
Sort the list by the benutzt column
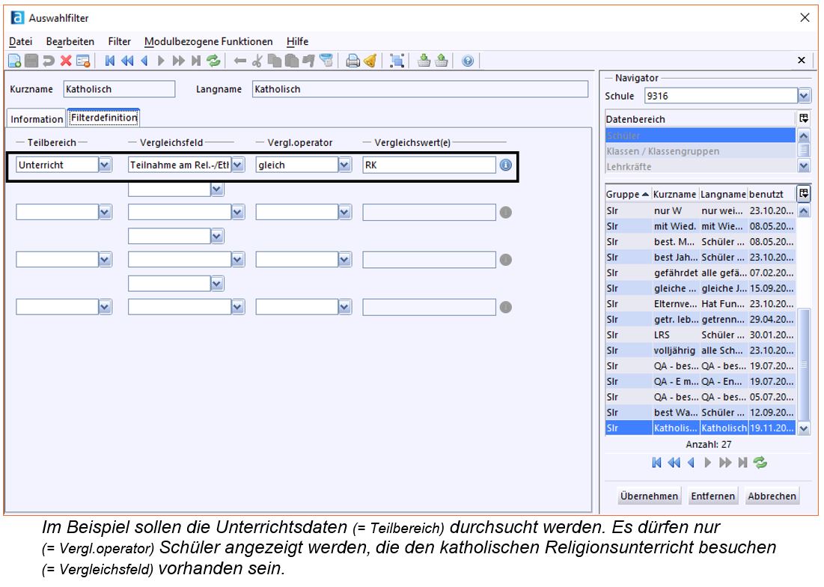coord(772,194)
